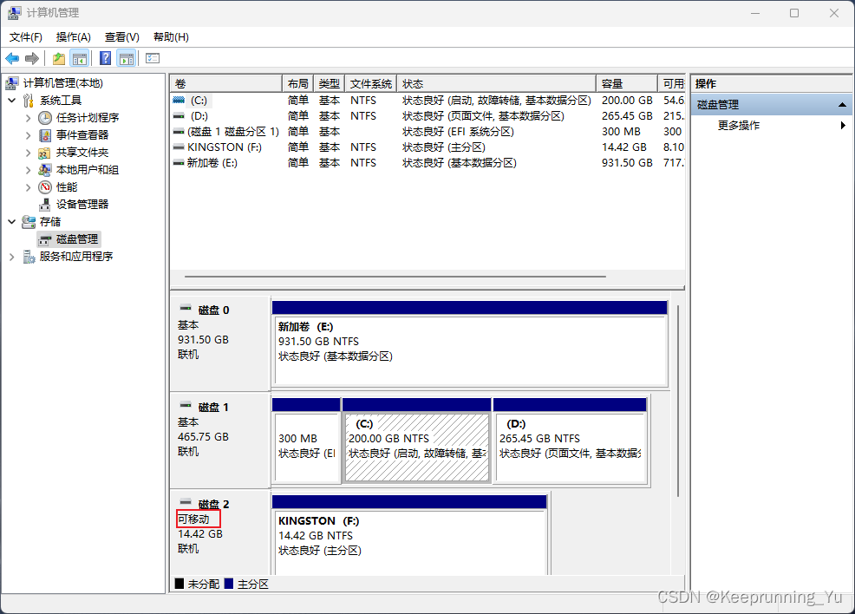Click the 性能 monitor icon
855x614 pixels.
pos(45,187)
